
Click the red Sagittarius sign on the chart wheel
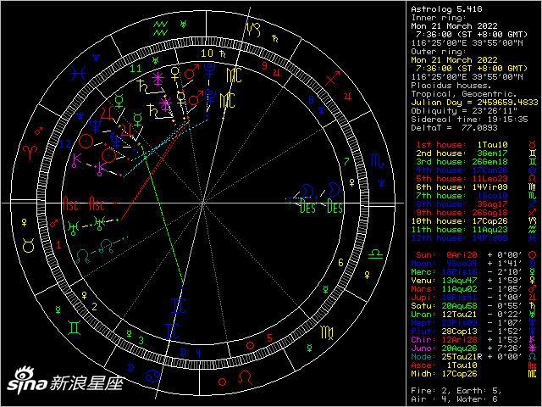coord(332,78)
